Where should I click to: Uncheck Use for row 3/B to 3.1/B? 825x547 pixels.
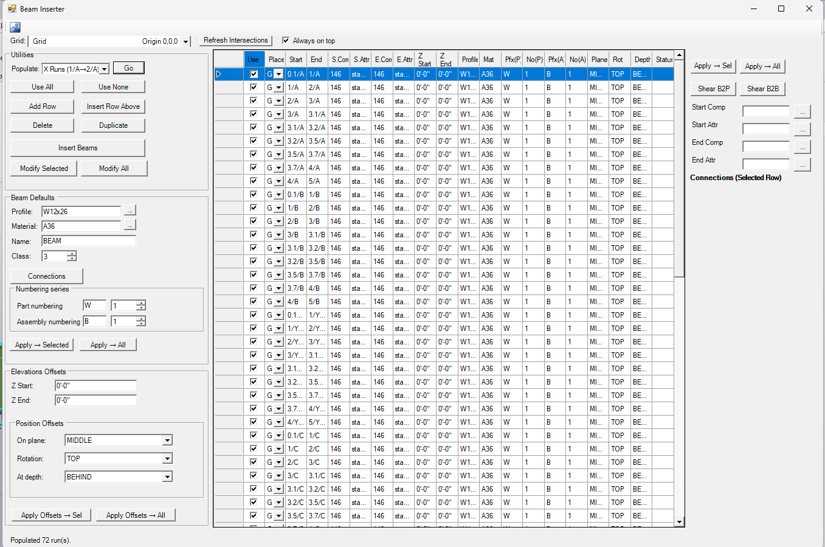click(254, 235)
